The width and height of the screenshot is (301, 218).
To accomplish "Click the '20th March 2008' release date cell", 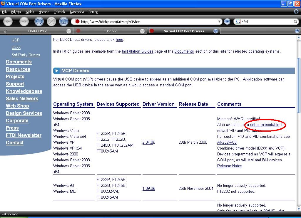I will pos(193,142).
